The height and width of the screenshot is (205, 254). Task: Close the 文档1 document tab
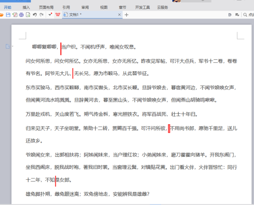coord(119,15)
